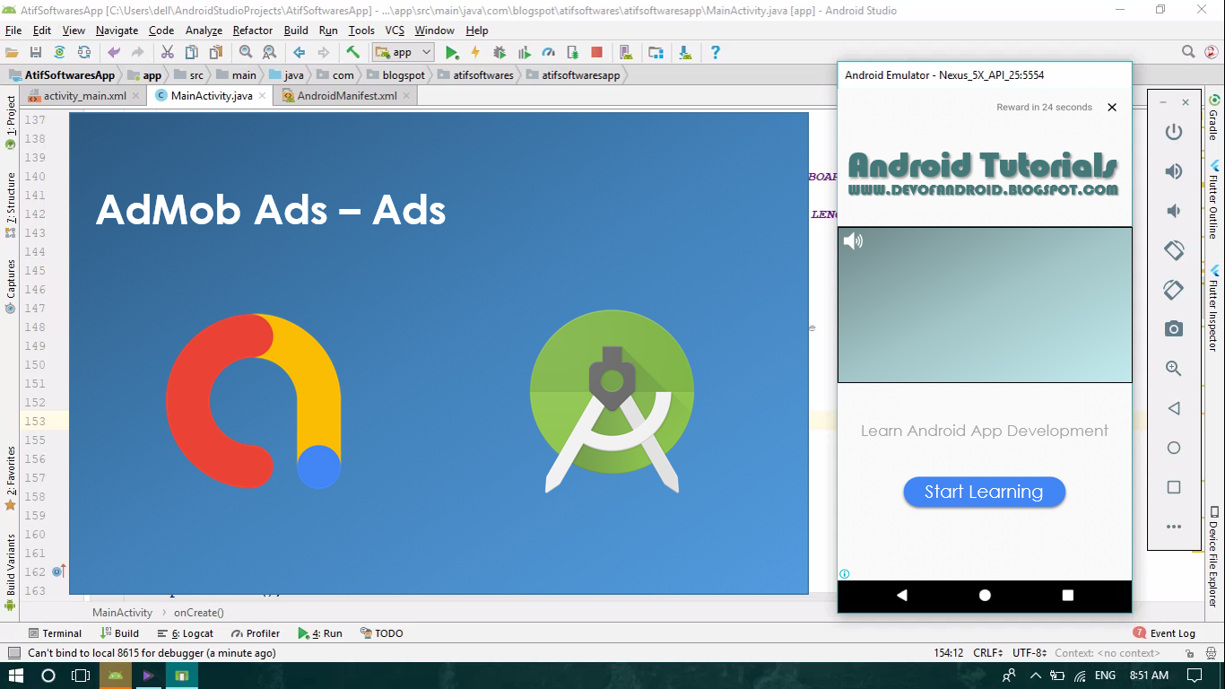Click the Paste clipboard icon

[x=216, y=52]
